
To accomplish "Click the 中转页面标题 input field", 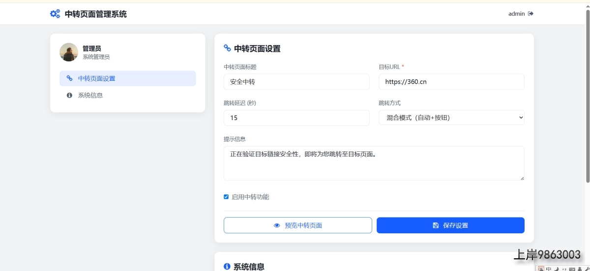I will tap(296, 82).
